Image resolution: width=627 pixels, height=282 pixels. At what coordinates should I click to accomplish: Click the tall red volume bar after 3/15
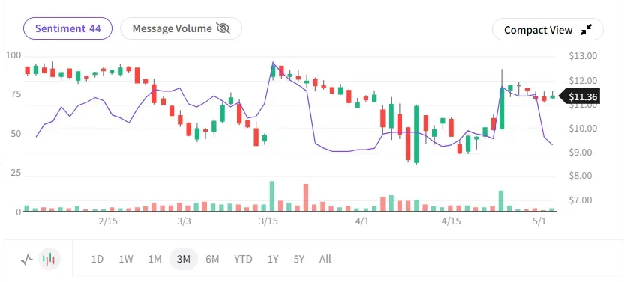(x=306, y=197)
